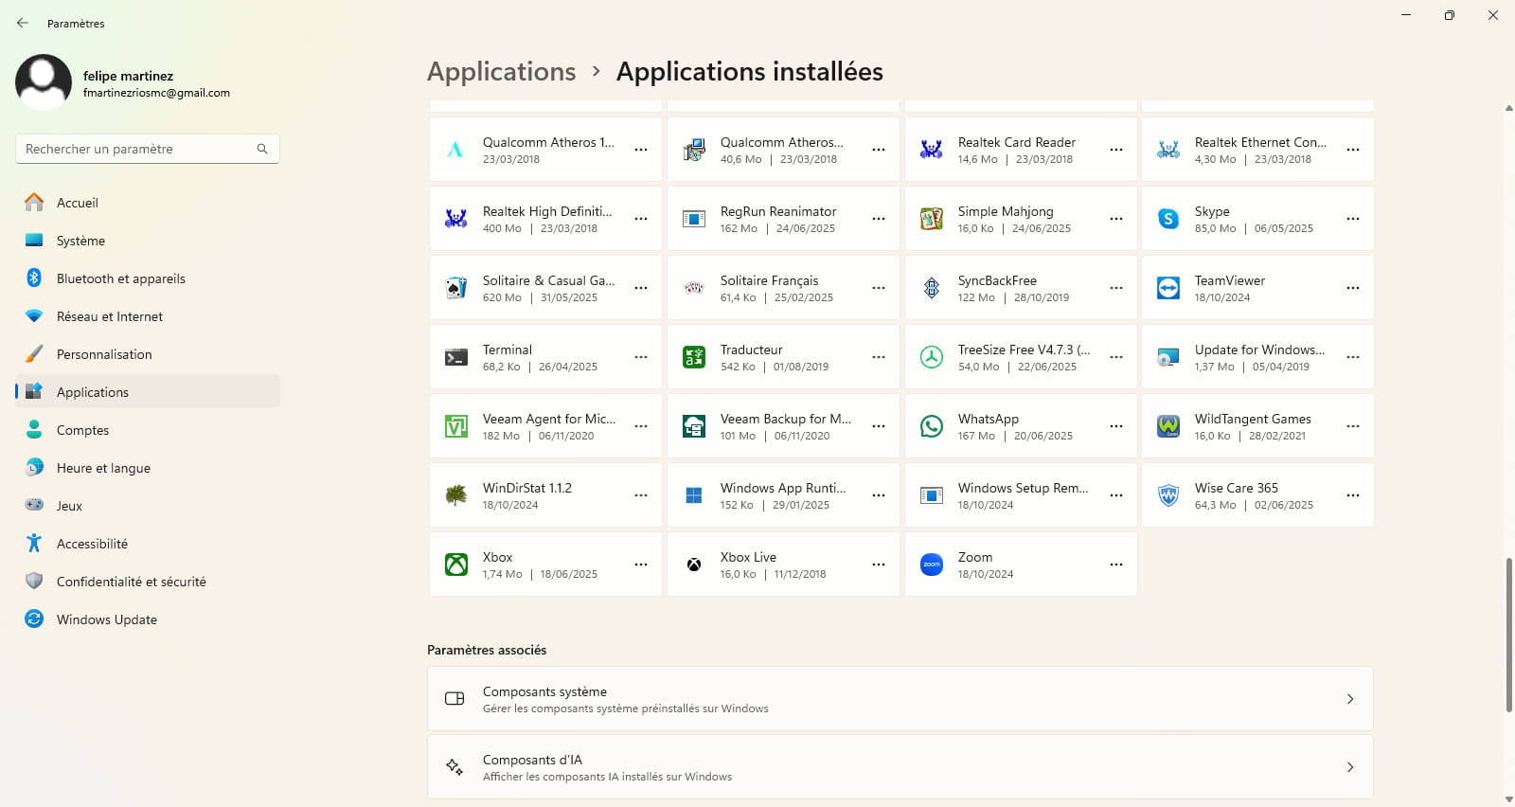Open more options for SyncBackFree

pos(1116,288)
